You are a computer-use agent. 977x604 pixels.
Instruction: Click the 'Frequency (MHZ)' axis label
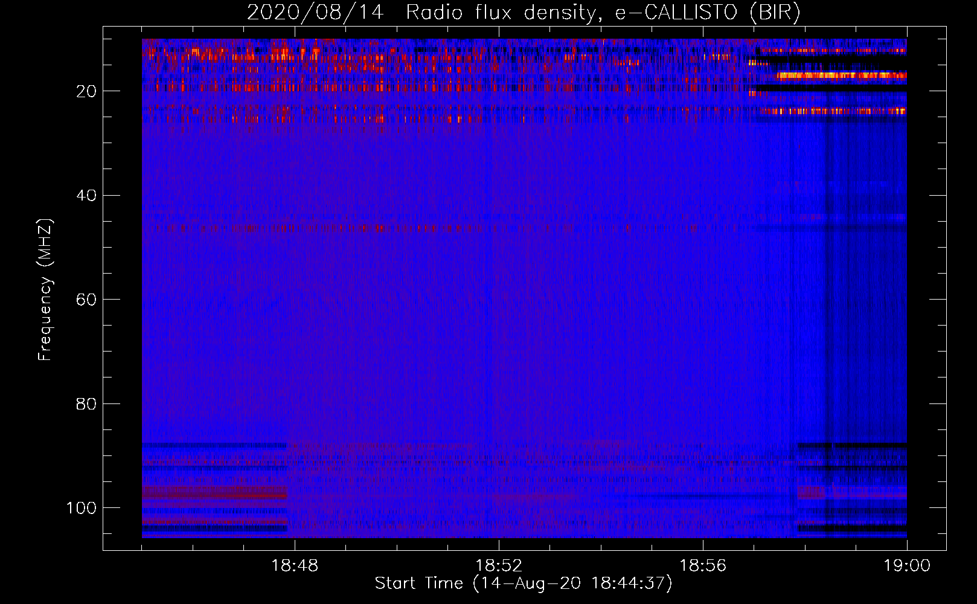click(45, 290)
